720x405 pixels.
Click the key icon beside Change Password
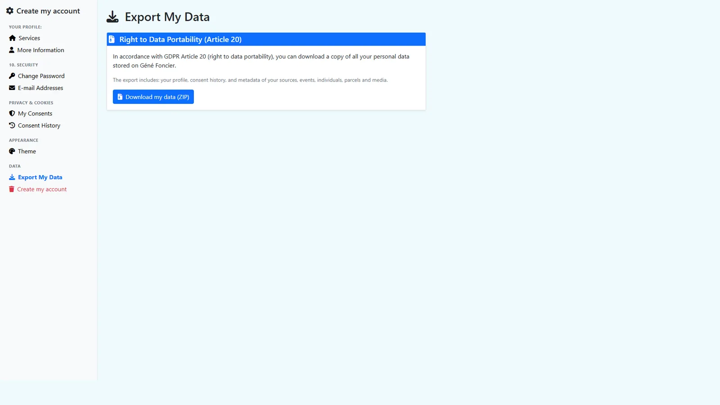[x=12, y=76]
